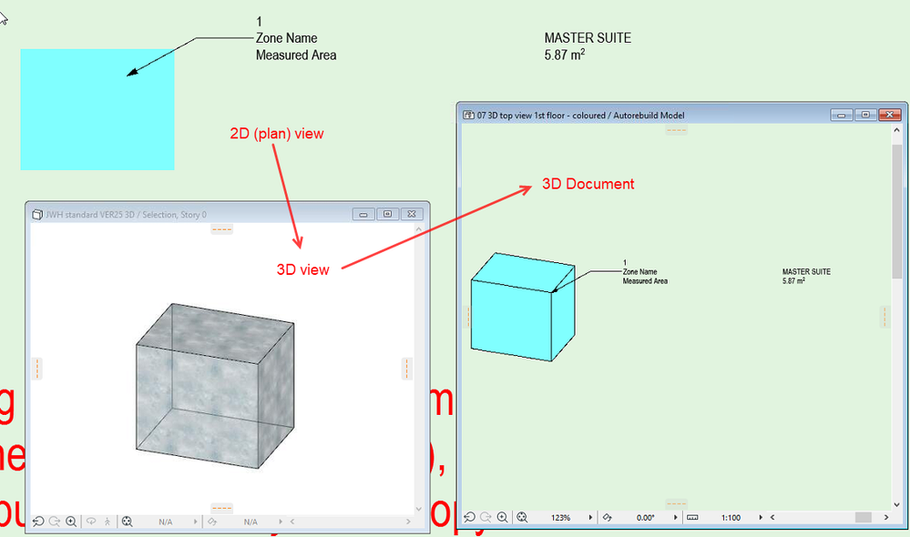Click the left orange dashed handle in the 3D view window

[x=37, y=369]
